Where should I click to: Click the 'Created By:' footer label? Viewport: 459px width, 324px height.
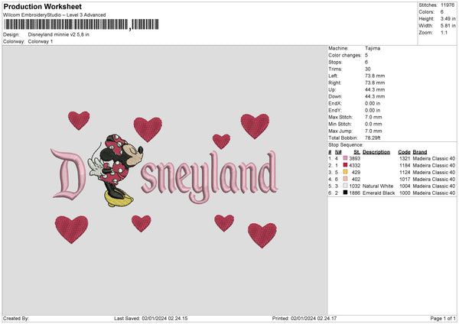click(16, 319)
